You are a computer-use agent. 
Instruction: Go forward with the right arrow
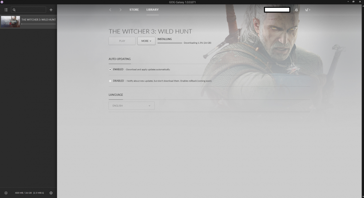(120, 10)
